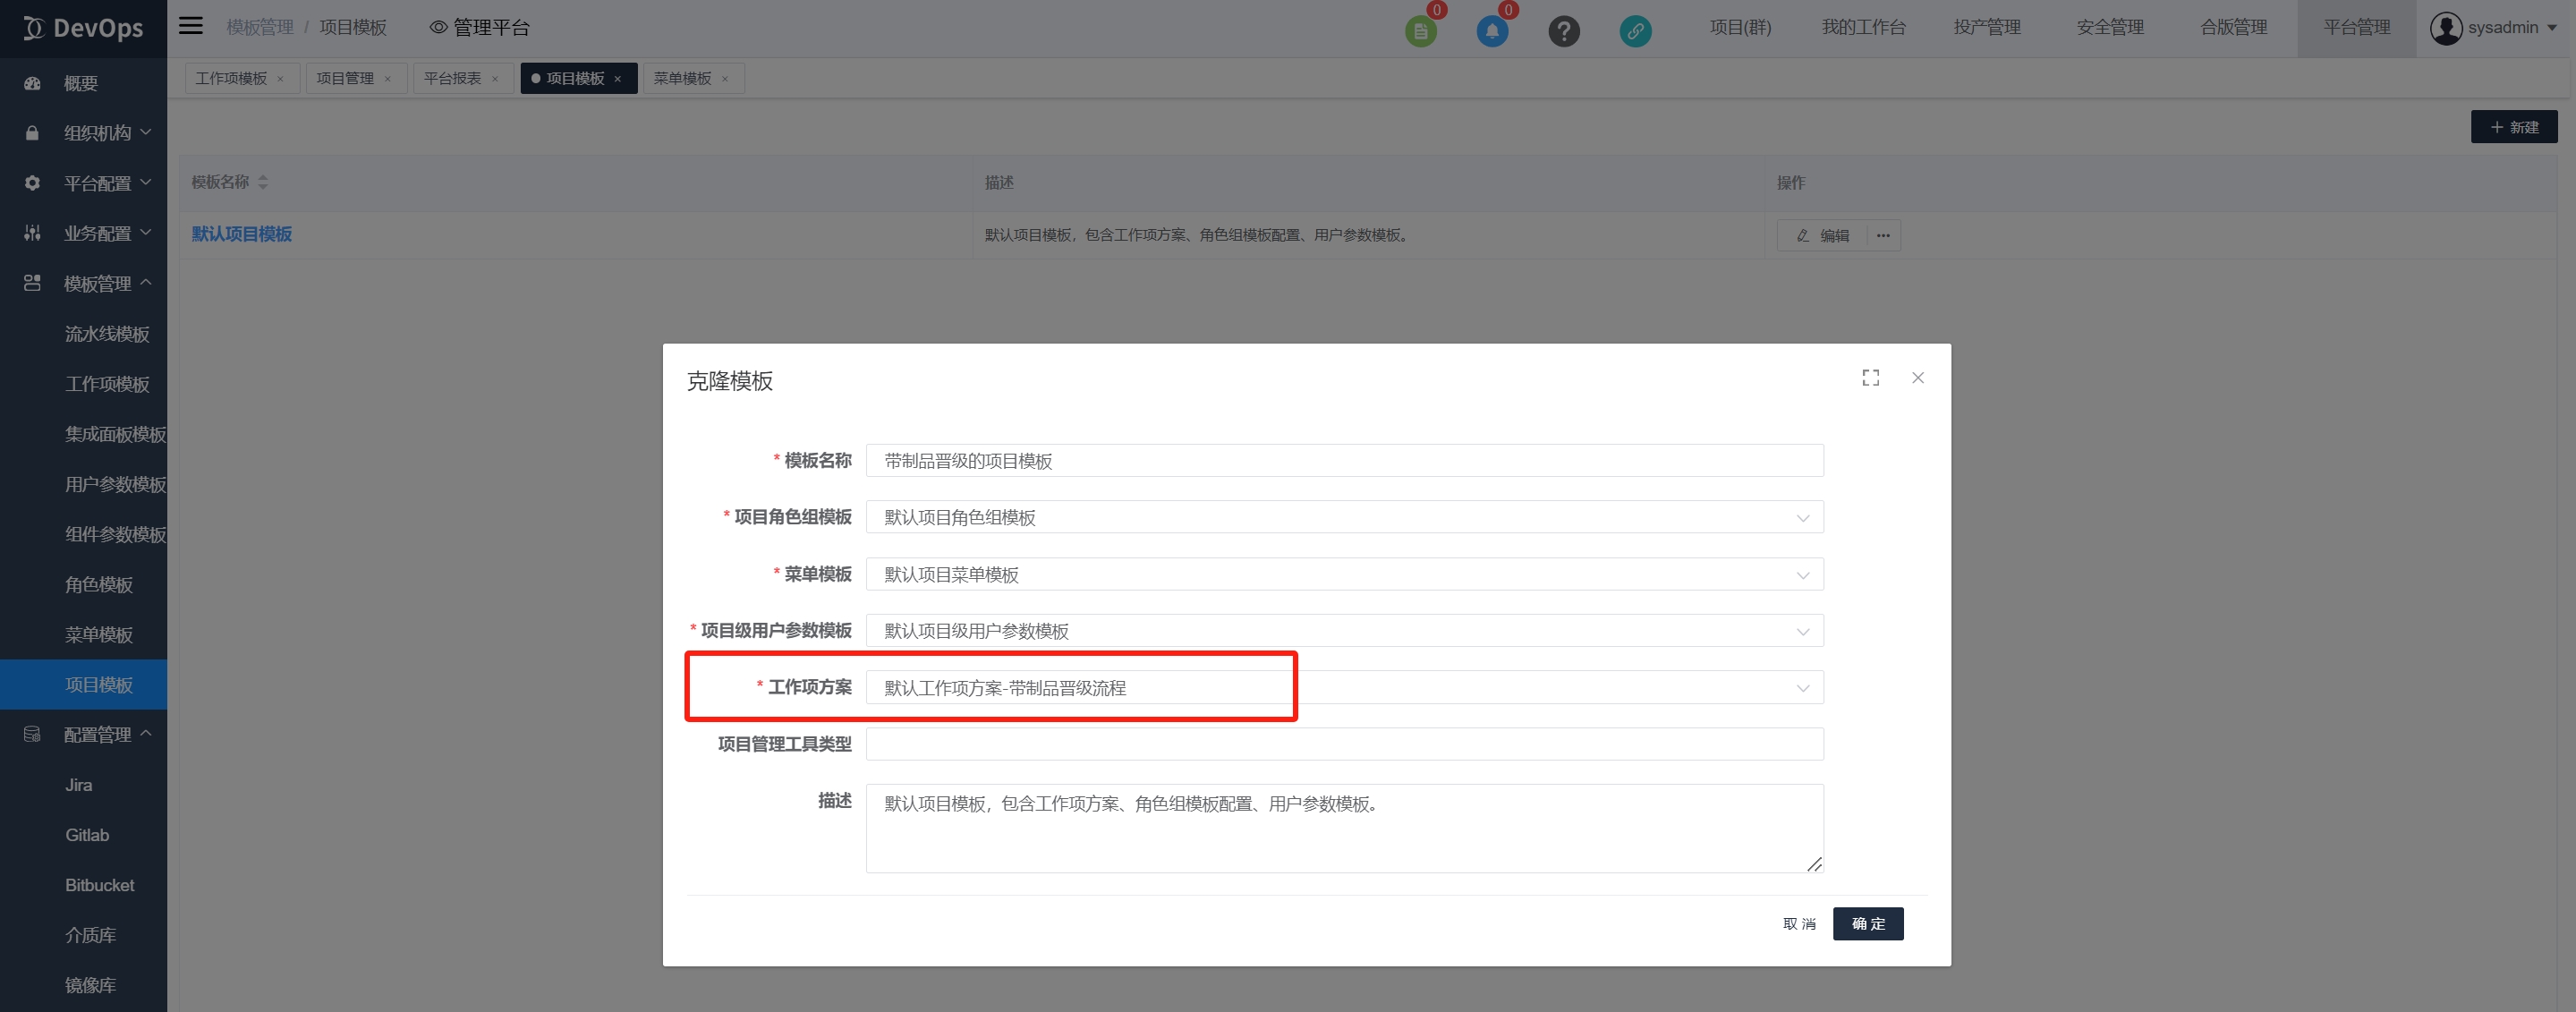This screenshot has width=2576, height=1012.
Task: Click the 模板名称 input field
Action: tap(1344, 461)
